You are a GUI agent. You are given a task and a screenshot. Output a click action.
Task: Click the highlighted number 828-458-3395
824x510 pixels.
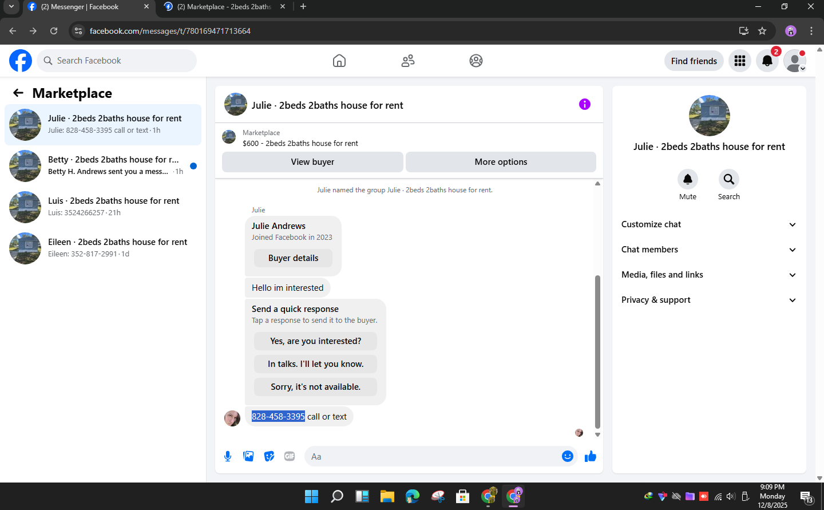coord(278,417)
